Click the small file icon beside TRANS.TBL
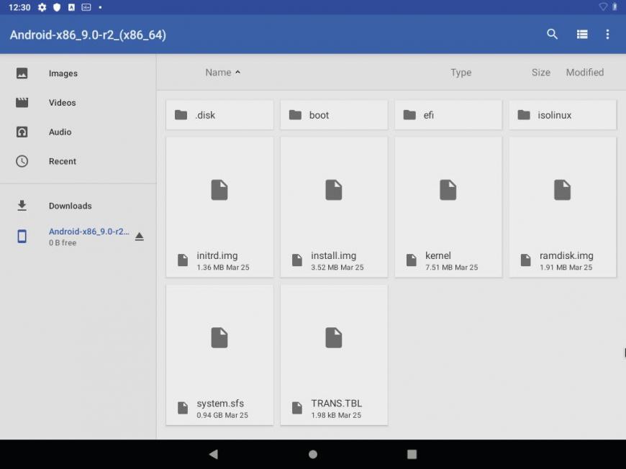 click(297, 408)
